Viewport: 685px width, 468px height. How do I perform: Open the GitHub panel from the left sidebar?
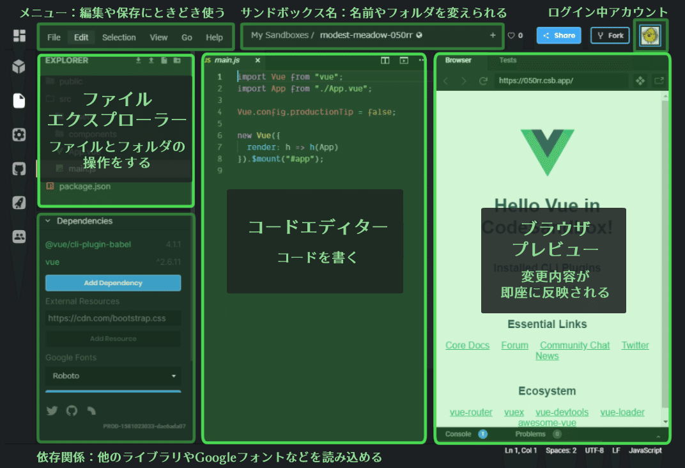(x=18, y=169)
